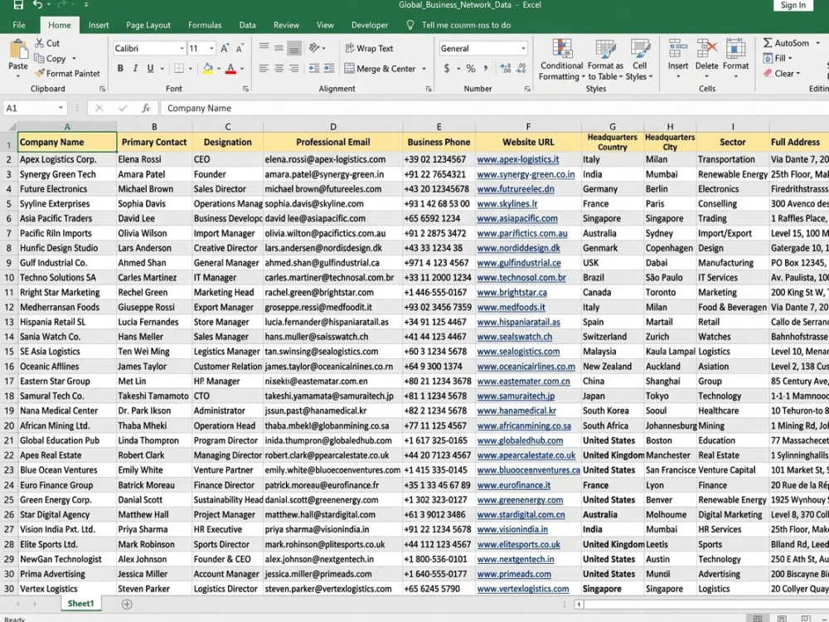The width and height of the screenshot is (829, 622).
Task: Toggle Wrap Text
Action: tap(369, 48)
